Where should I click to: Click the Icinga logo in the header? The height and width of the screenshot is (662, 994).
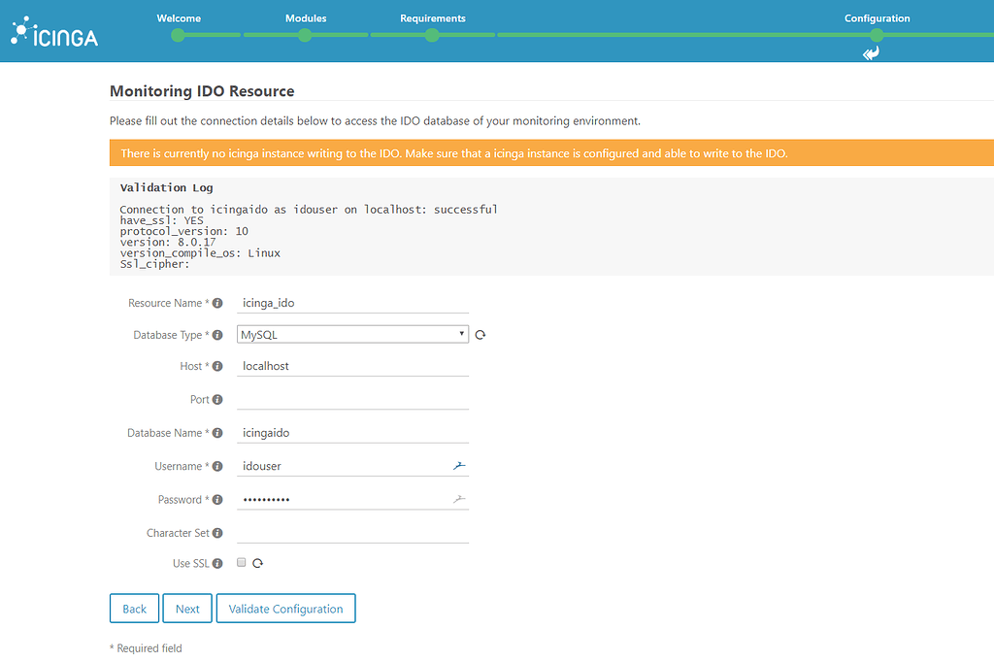click(53, 30)
